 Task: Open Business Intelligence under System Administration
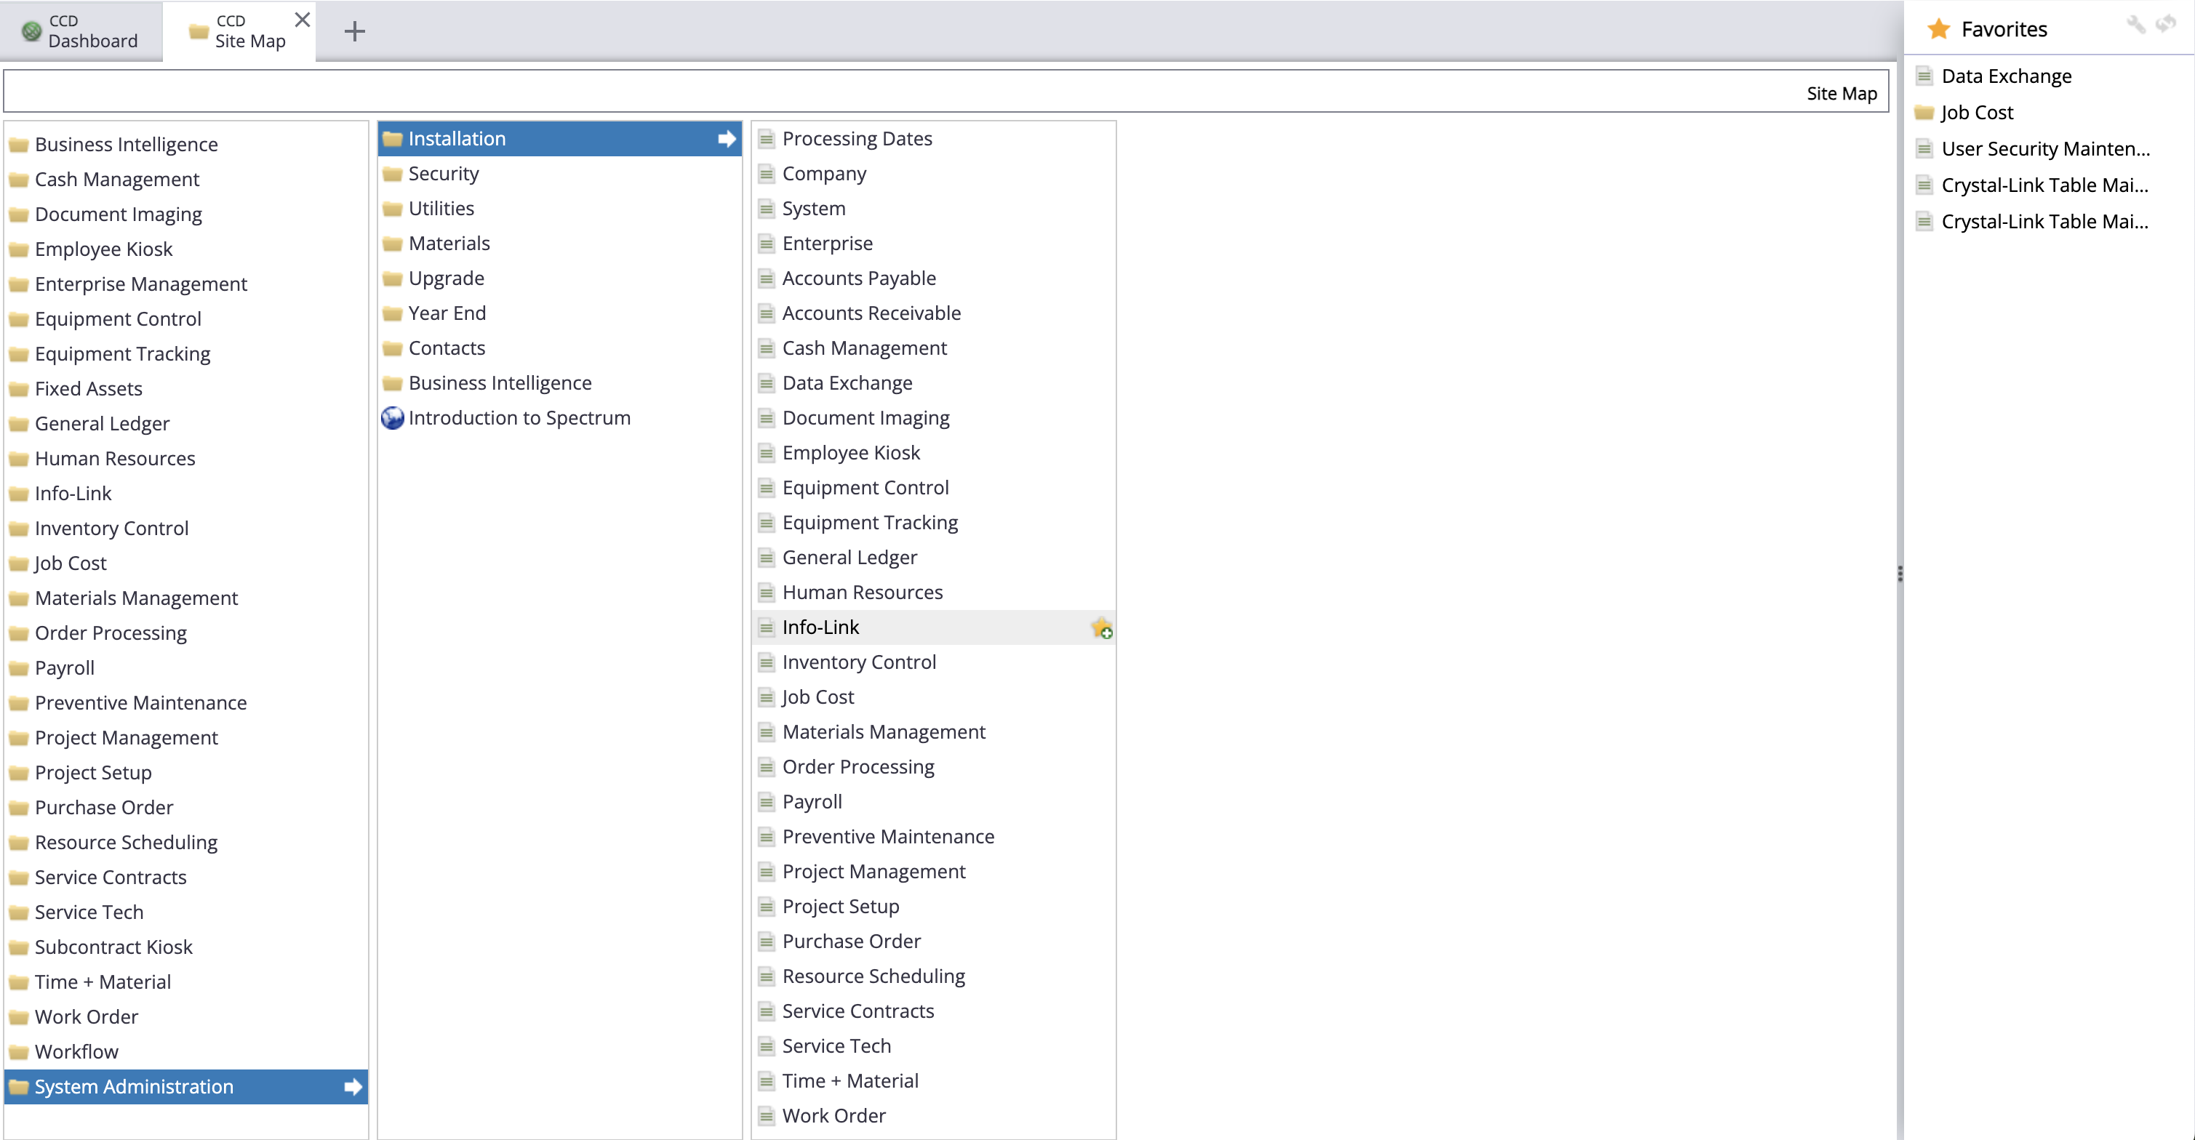pyautogui.click(x=500, y=383)
